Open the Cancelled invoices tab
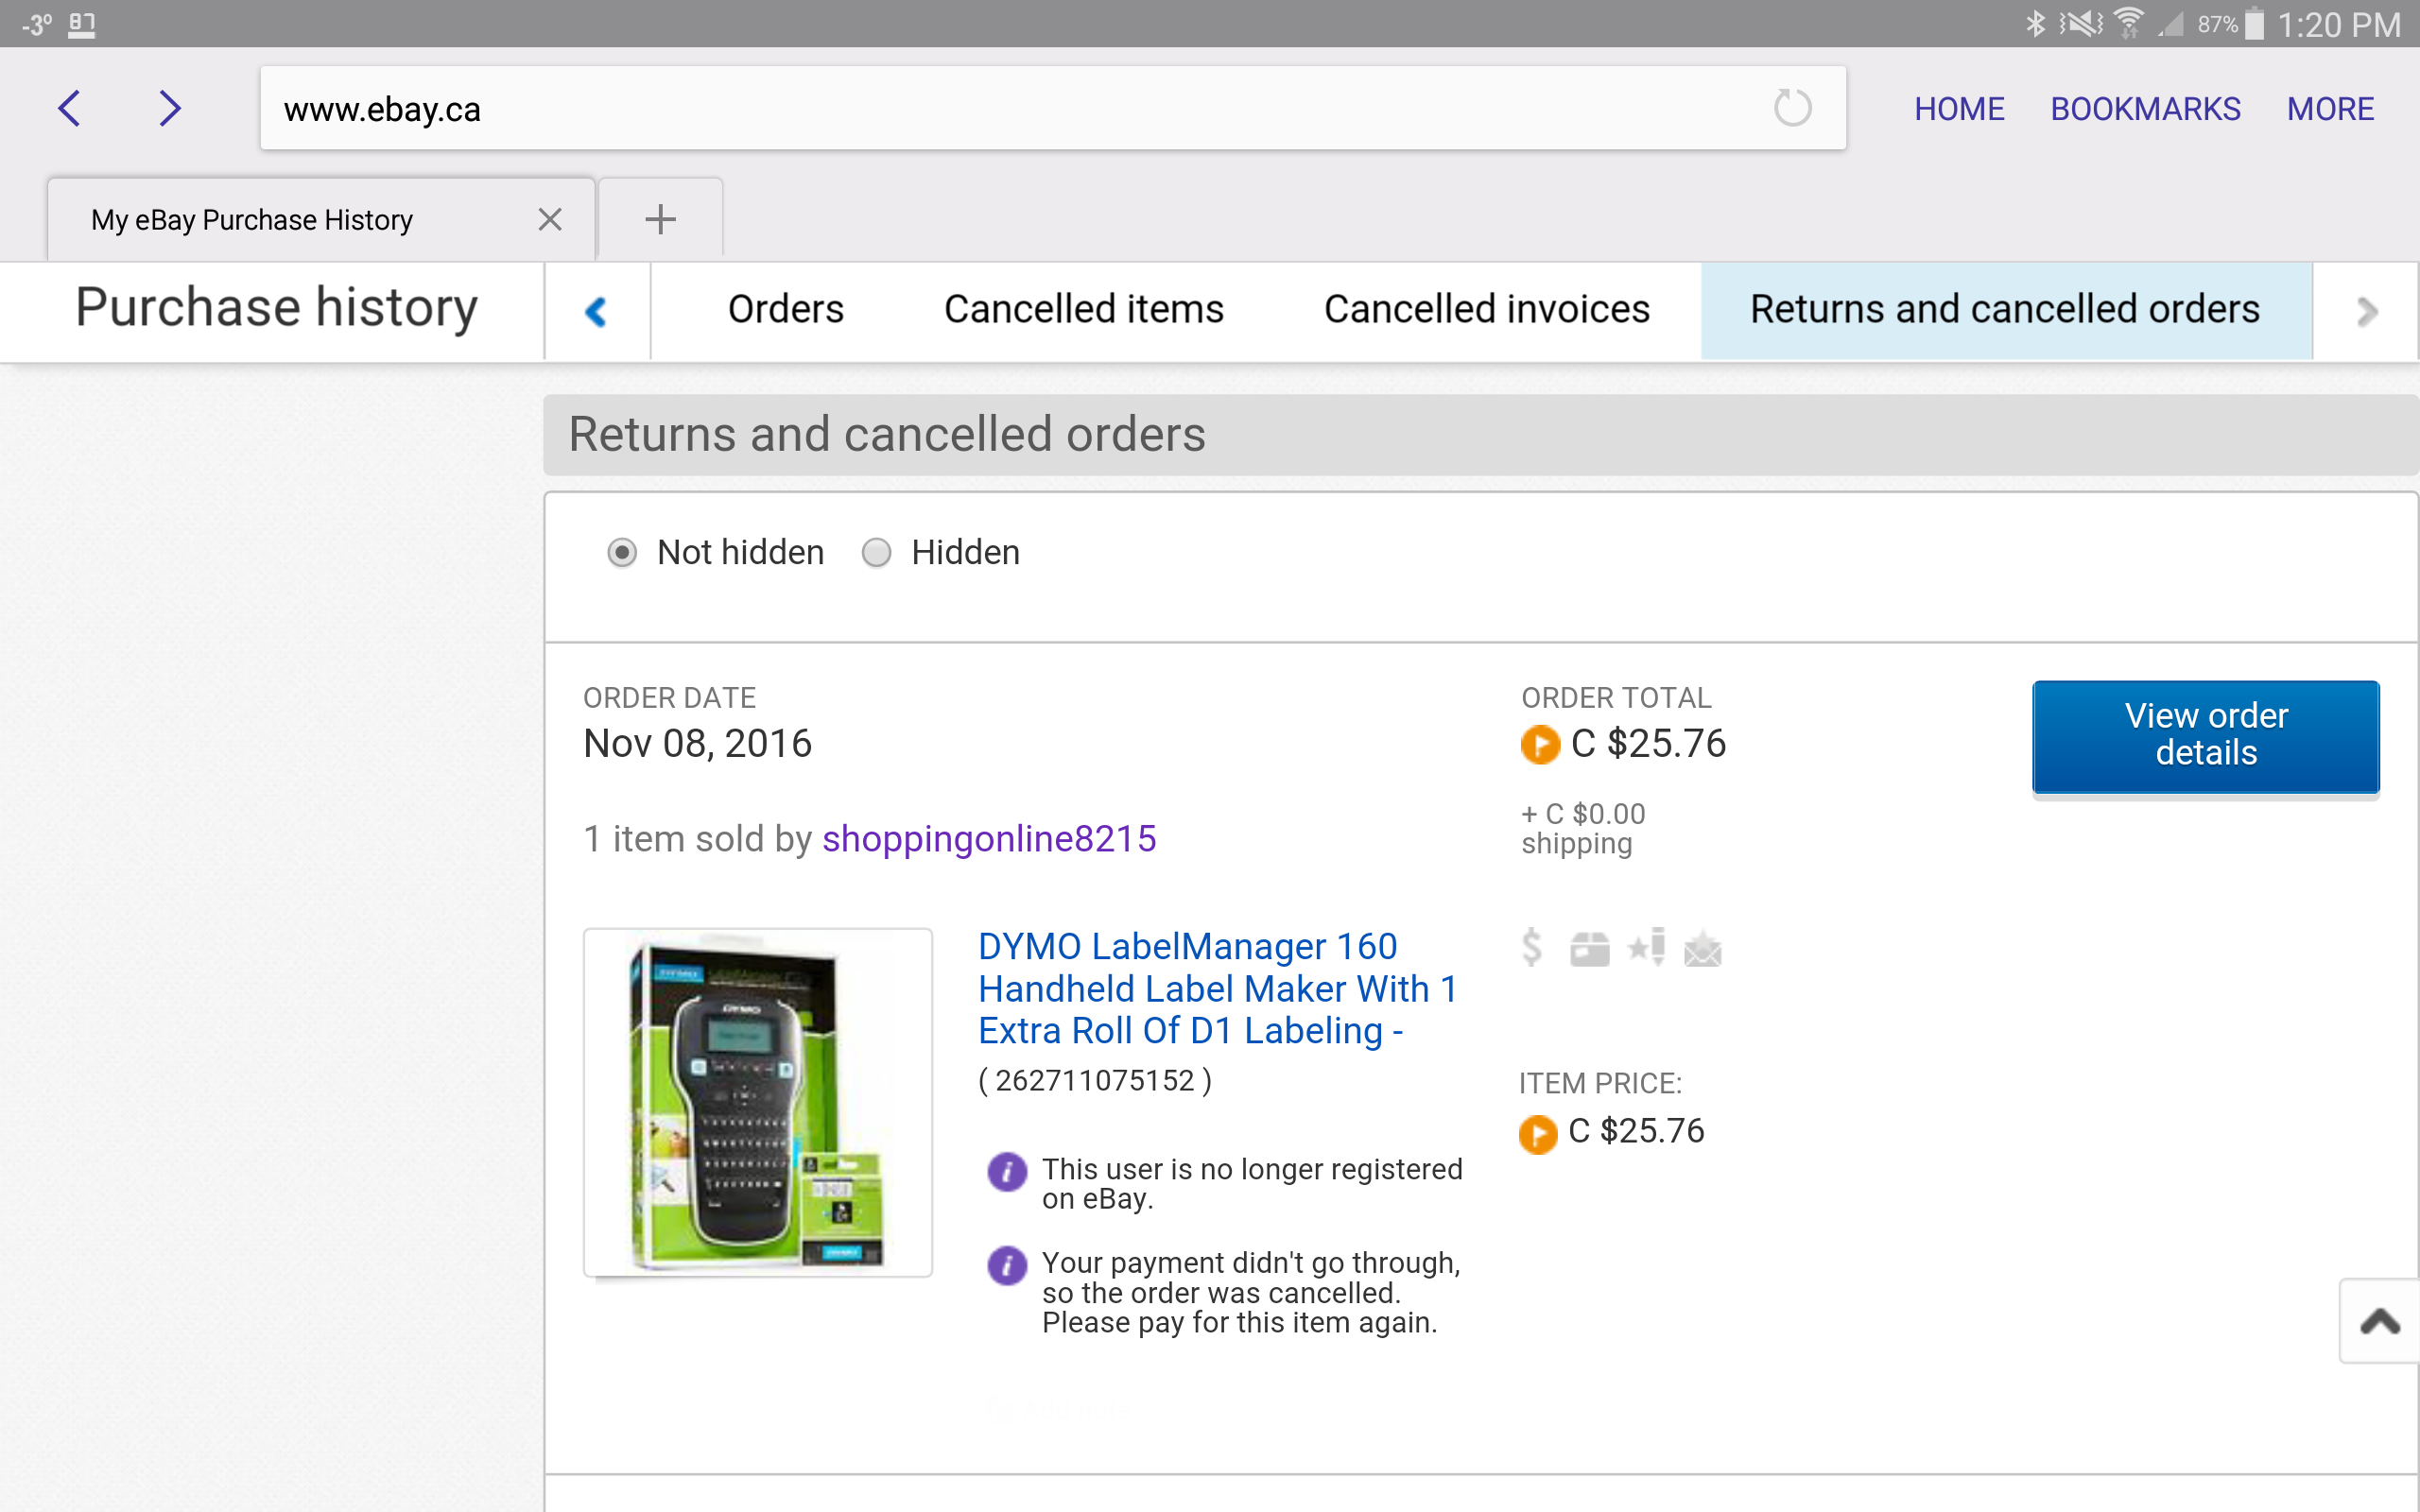 click(x=1486, y=310)
